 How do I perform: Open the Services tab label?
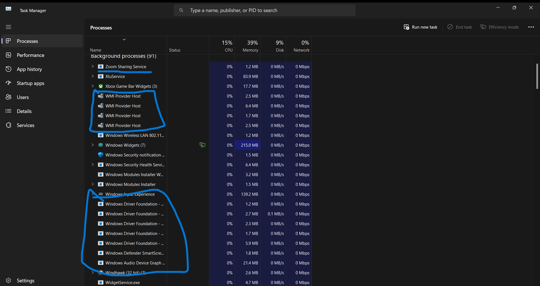(x=26, y=125)
